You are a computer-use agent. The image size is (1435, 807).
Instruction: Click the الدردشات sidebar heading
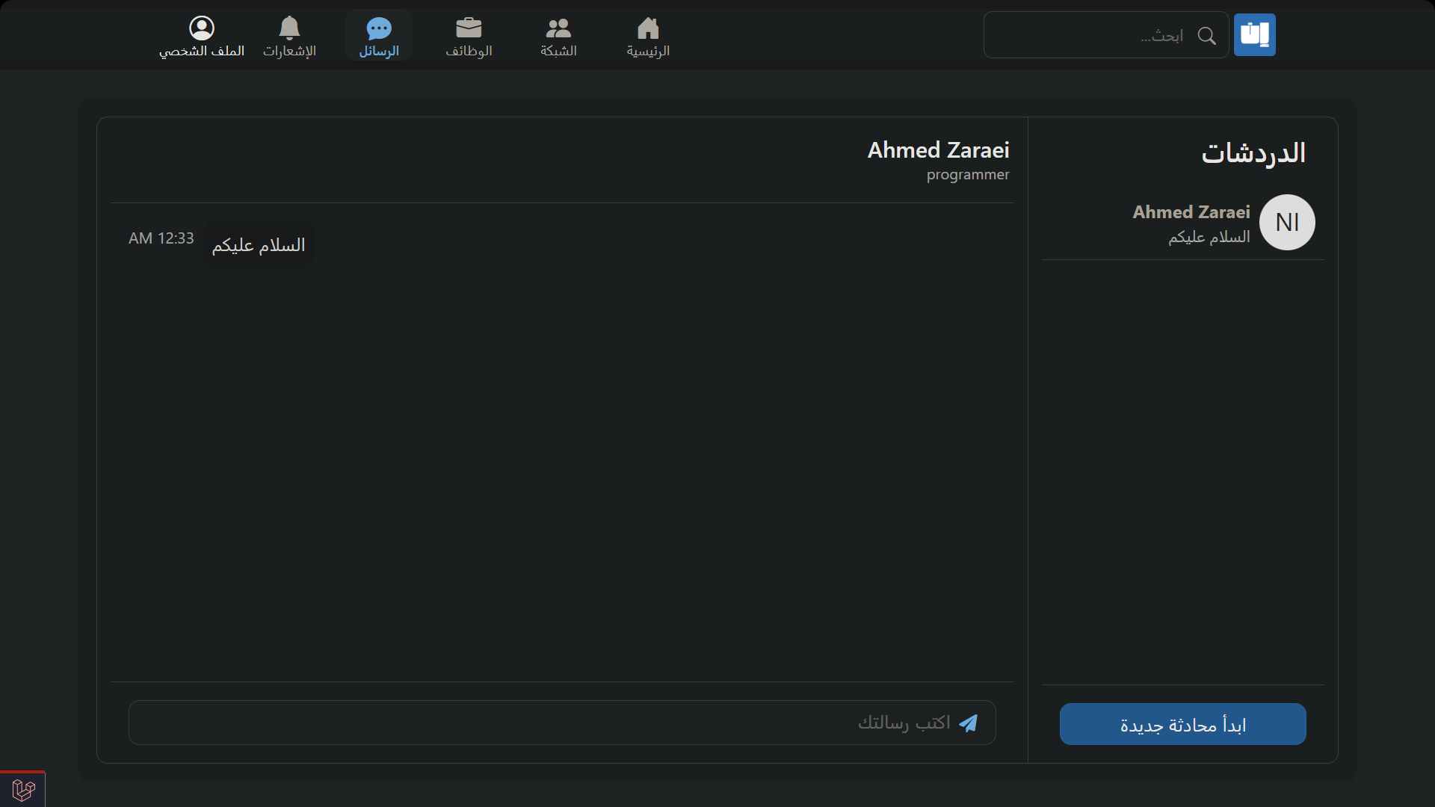tap(1253, 153)
